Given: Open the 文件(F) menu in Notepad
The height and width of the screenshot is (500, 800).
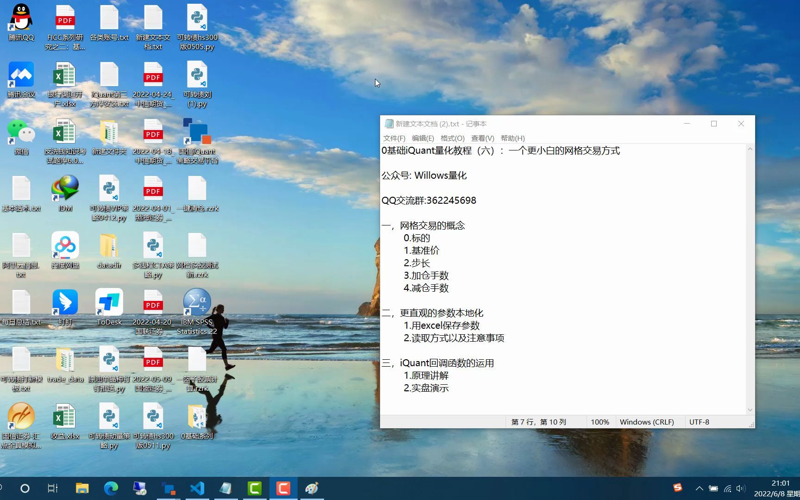Looking at the screenshot, I should tap(394, 138).
